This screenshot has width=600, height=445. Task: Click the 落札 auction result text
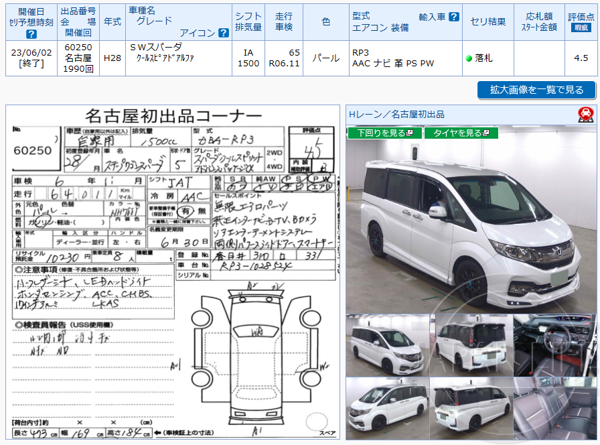pos(483,58)
